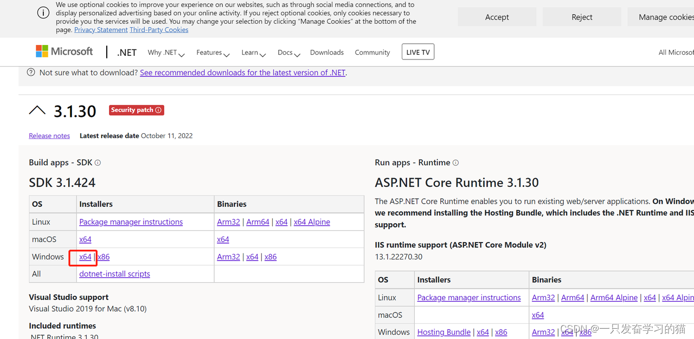Download the SDK Linux x64 Alpine binary
The image size is (694, 339).
coord(312,222)
